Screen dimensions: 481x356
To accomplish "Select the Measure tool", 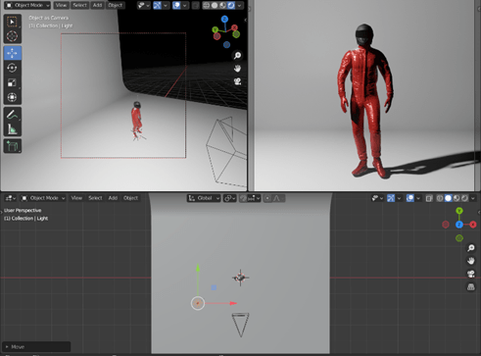I will [x=12, y=129].
